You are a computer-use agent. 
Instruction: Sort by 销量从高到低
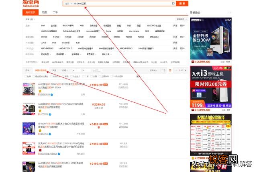click(41, 70)
